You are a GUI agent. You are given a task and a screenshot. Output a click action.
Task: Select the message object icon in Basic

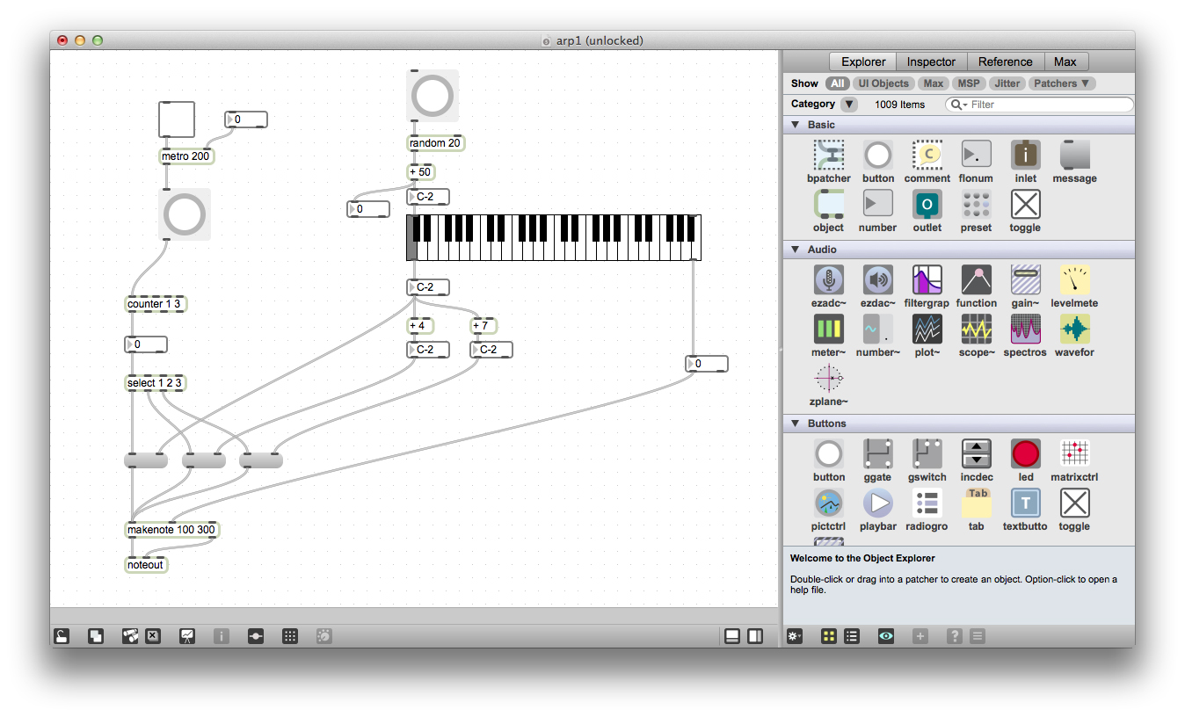(x=1074, y=156)
